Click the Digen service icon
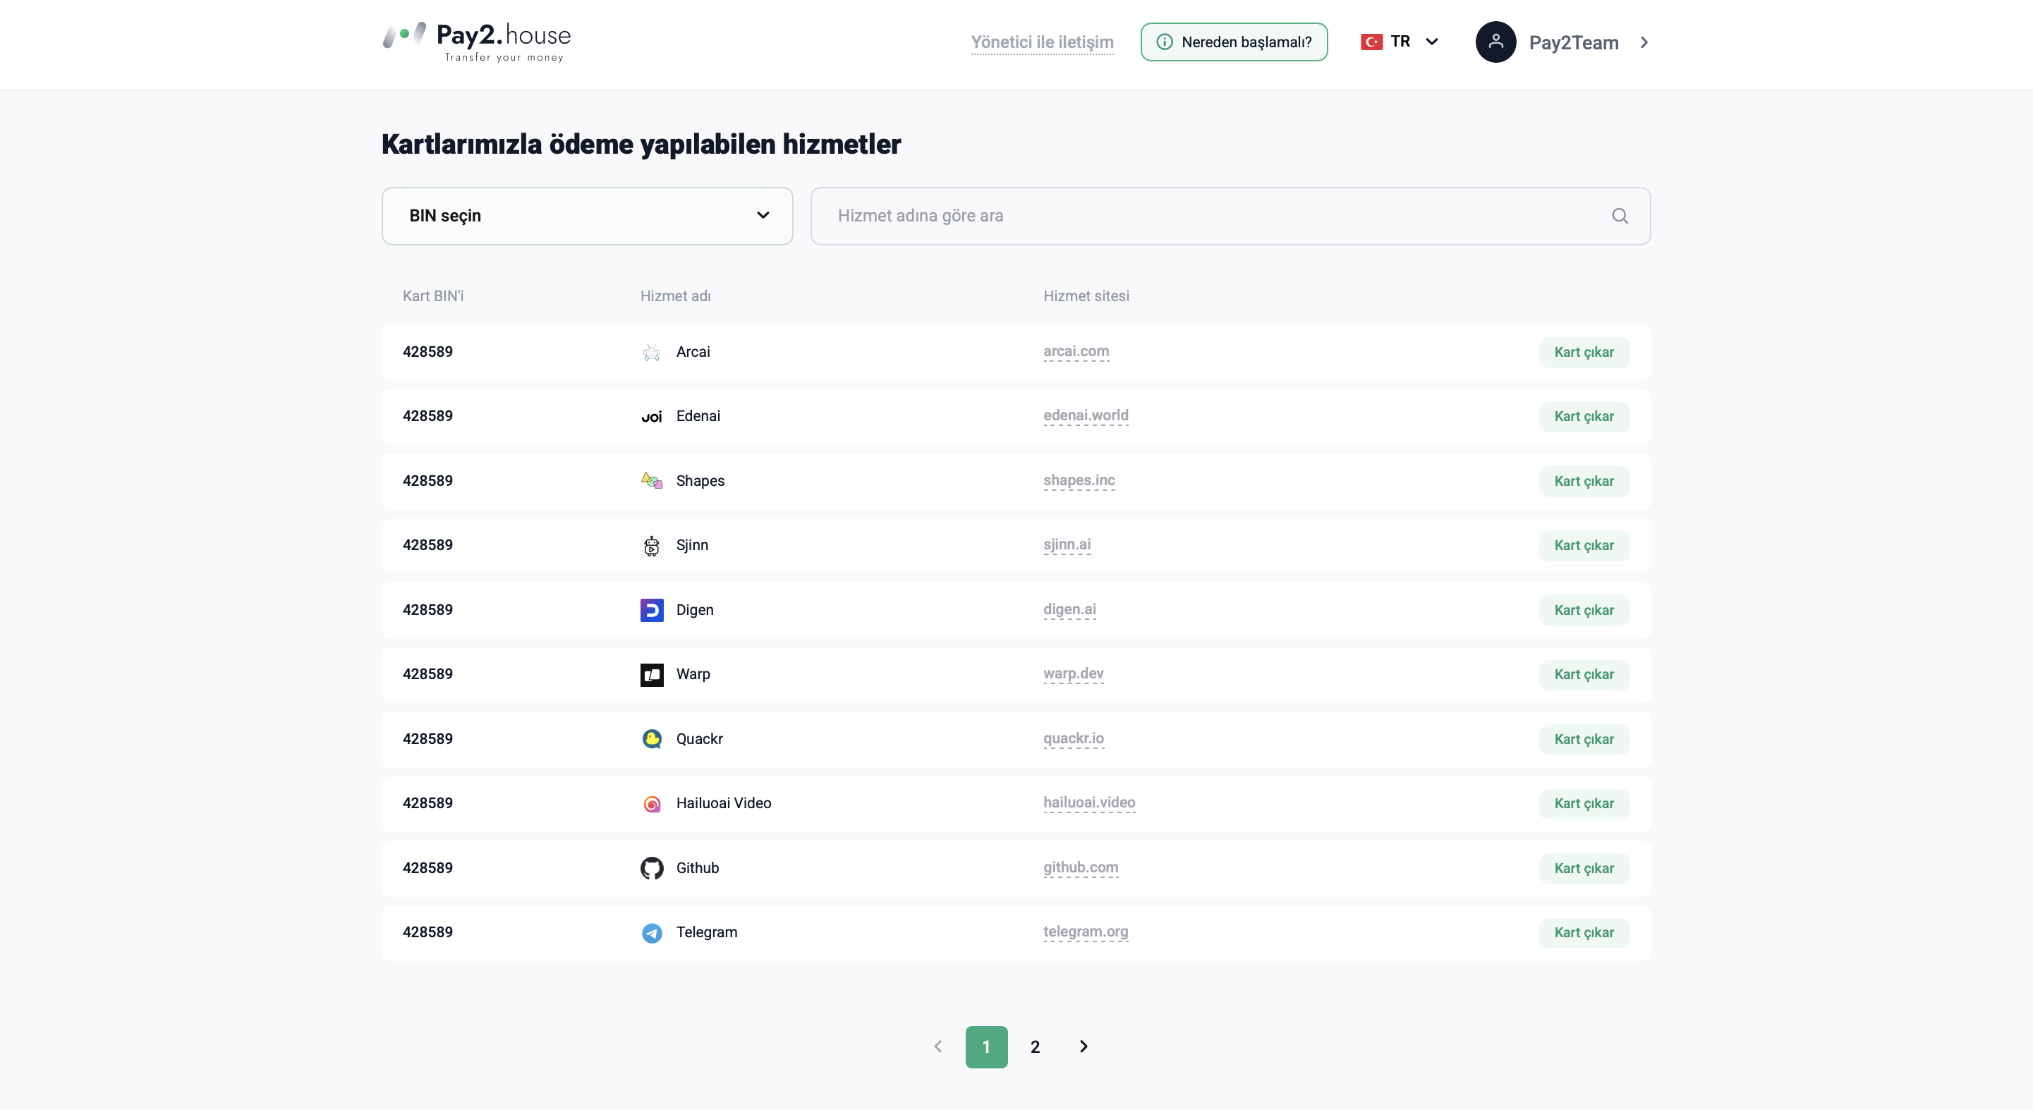This screenshot has height=1110, width=2033. tap(651, 610)
